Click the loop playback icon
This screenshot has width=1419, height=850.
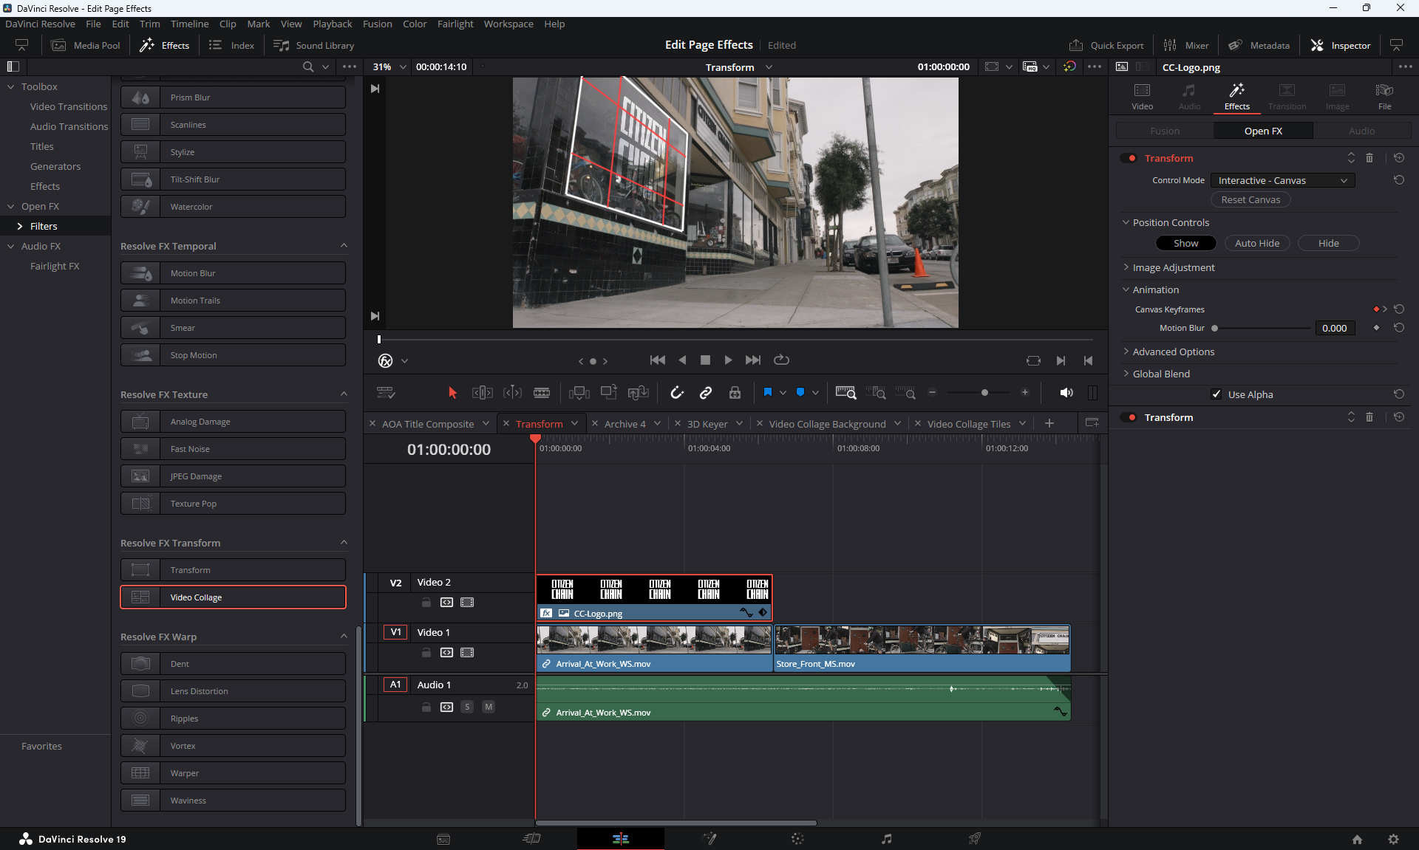[x=781, y=360]
